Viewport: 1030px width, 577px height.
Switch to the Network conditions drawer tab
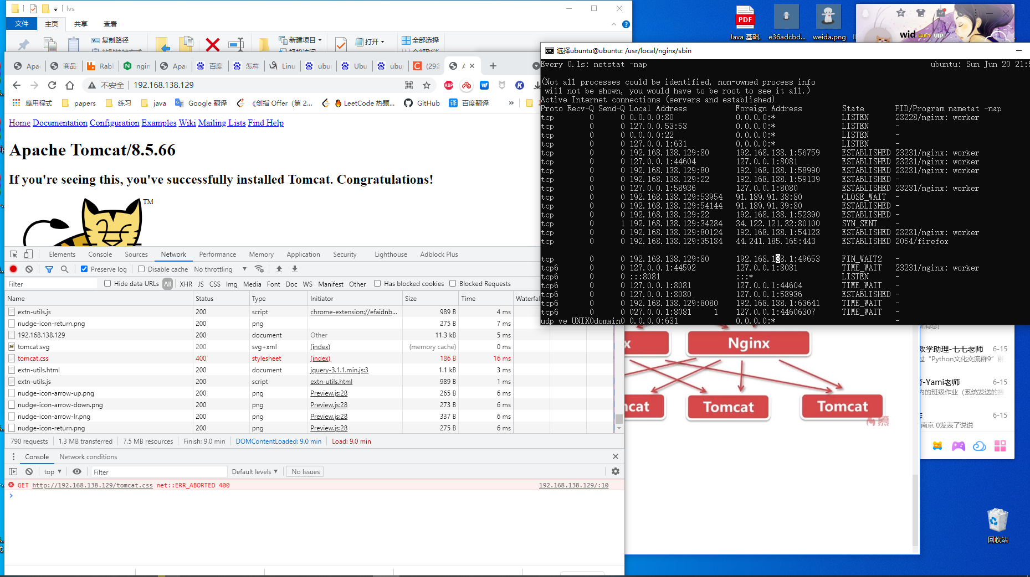click(x=89, y=457)
